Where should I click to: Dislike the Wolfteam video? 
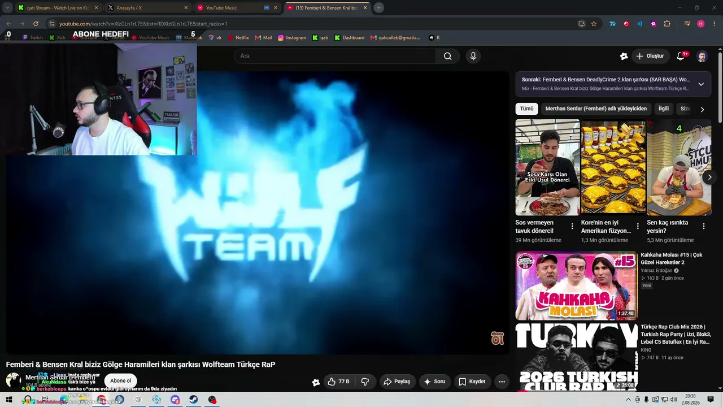coord(365,382)
